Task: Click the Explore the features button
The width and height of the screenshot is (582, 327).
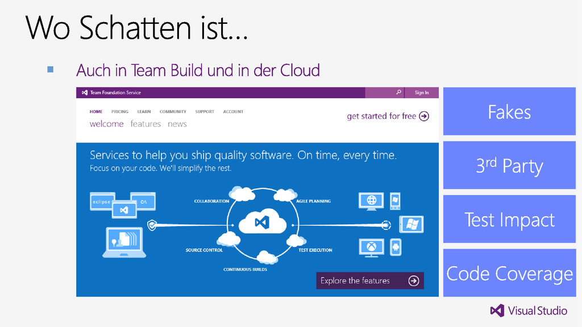Action: [370, 280]
